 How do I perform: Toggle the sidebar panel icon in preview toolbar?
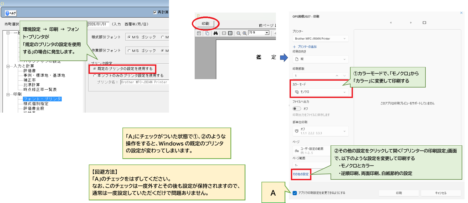[x=199, y=33]
